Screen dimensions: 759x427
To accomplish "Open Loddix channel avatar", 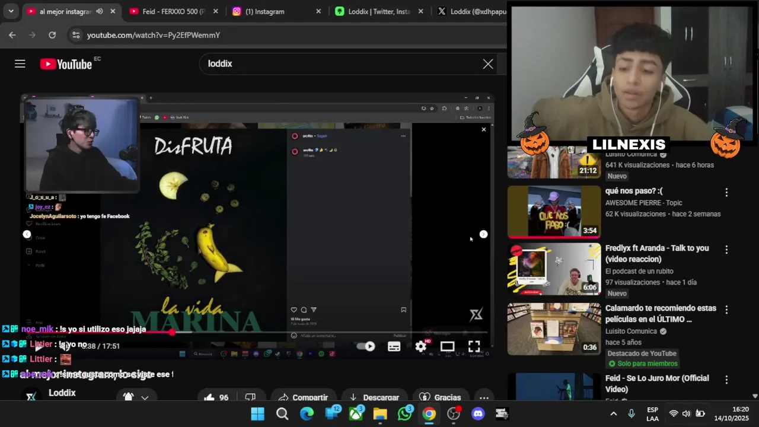I will click(31, 396).
